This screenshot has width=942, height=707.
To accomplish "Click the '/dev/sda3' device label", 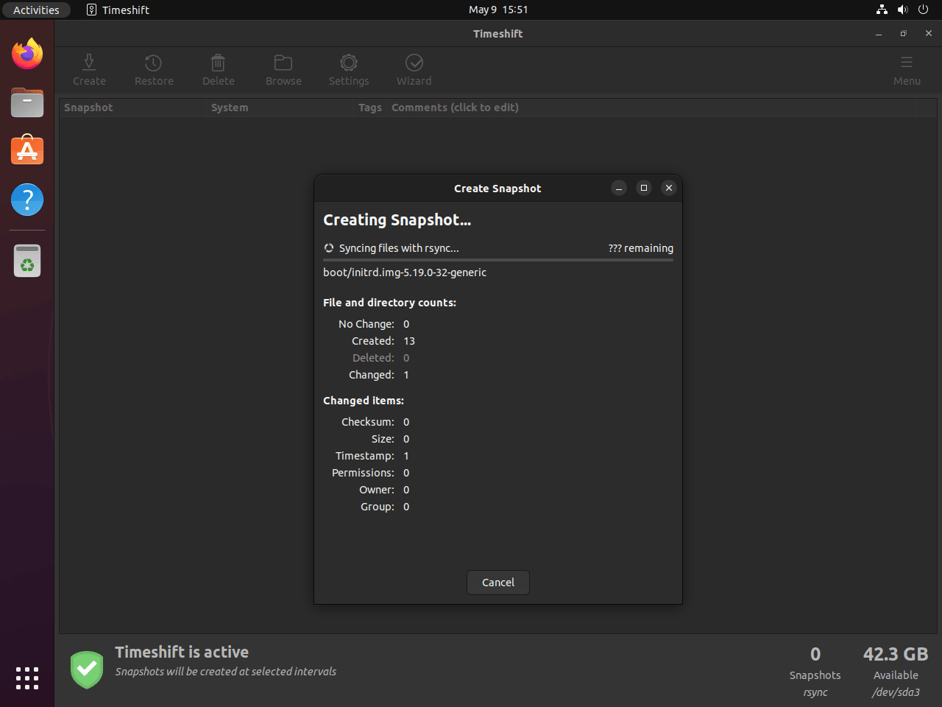I will (x=896, y=692).
